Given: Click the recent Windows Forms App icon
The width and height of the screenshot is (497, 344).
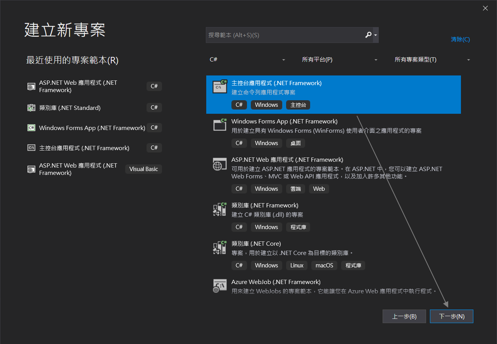Looking at the screenshot, I should point(31,128).
